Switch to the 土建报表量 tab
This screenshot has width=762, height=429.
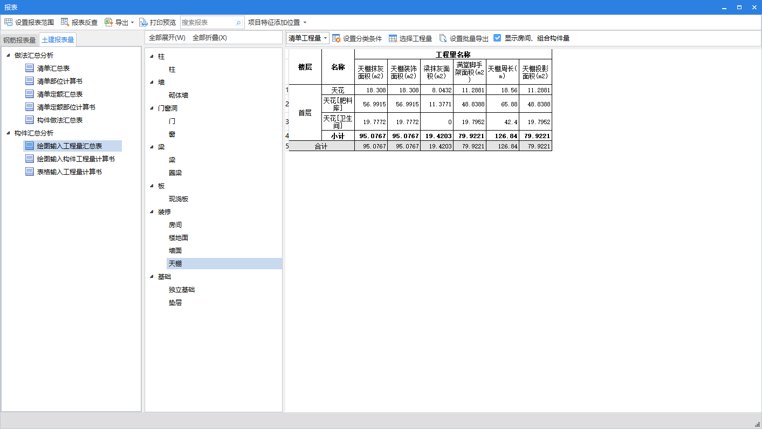tap(58, 39)
